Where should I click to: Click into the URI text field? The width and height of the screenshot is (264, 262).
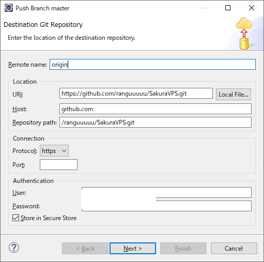(136, 94)
